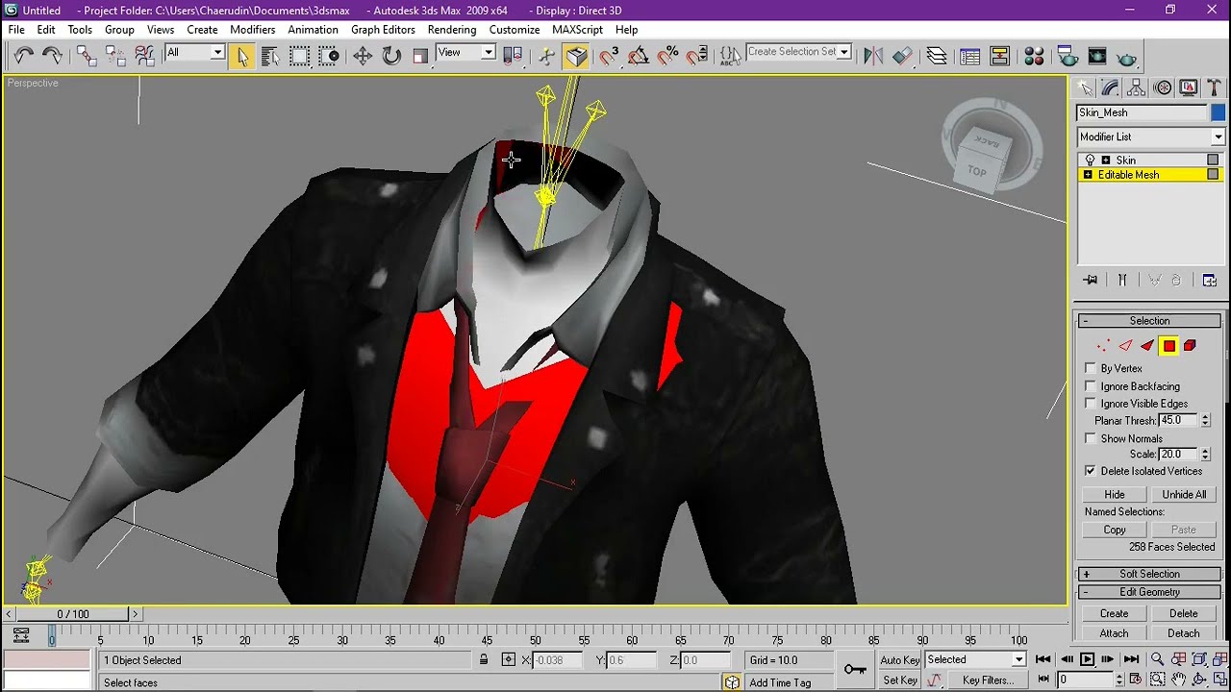Switch to the Motion command panel tab
The image size is (1231, 692).
tap(1163, 87)
